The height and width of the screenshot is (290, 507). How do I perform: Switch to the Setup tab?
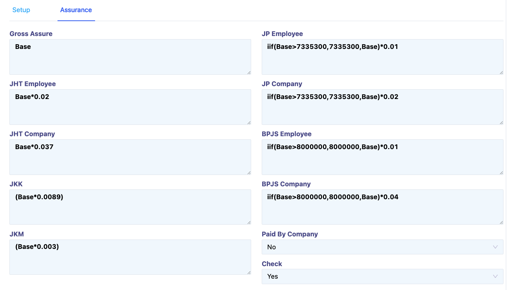pos(21,10)
